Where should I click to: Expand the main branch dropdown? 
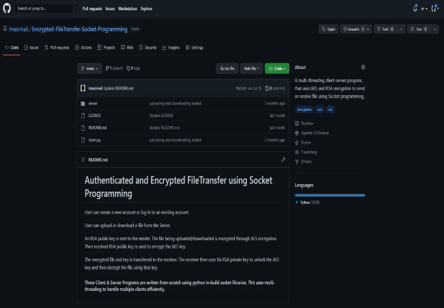(89, 68)
